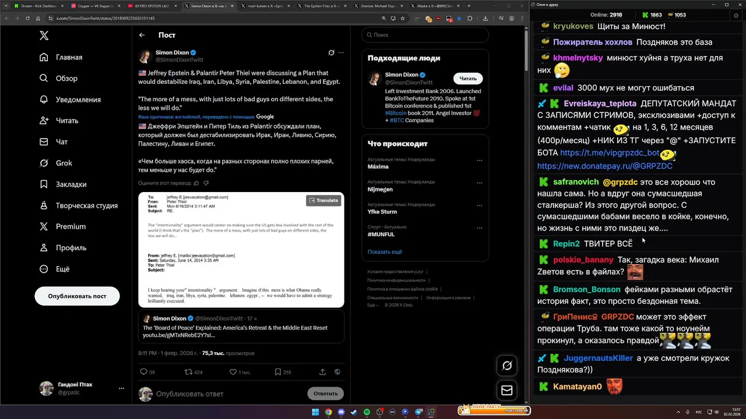Open Обзор search page

58,78
